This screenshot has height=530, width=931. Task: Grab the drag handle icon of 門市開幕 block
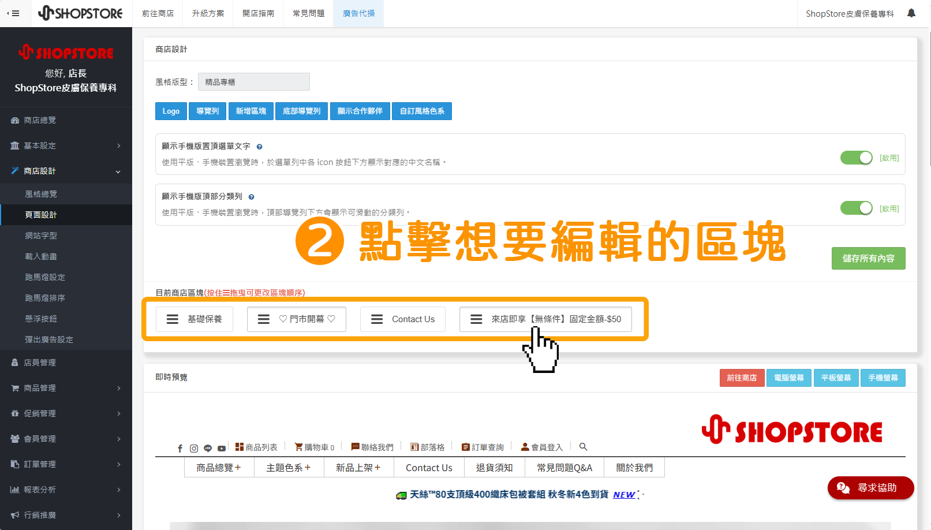pos(264,319)
